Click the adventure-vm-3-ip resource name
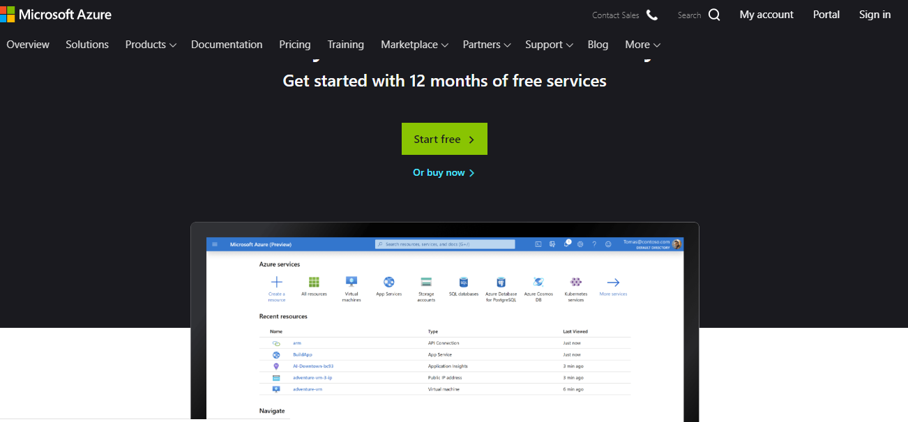The image size is (908, 422). tap(312, 377)
